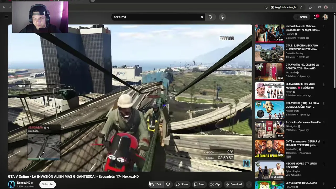The width and height of the screenshot is (336, 189).
Task: Click '5.32M subscribers' text
Action: [x=26, y=187]
